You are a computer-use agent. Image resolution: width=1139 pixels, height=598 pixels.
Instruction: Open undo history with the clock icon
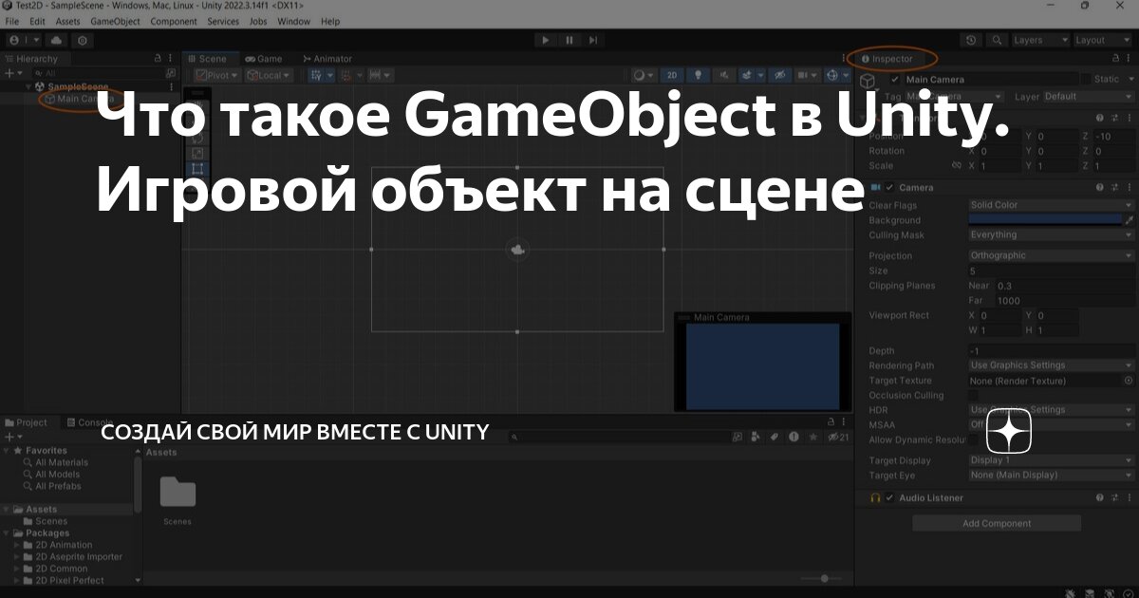(971, 40)
